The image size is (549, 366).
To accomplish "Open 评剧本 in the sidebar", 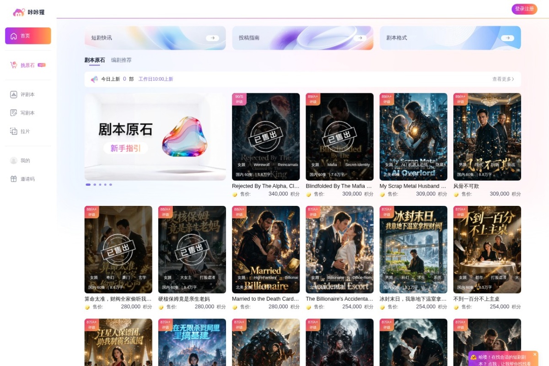I will click(x=28, y=94).
